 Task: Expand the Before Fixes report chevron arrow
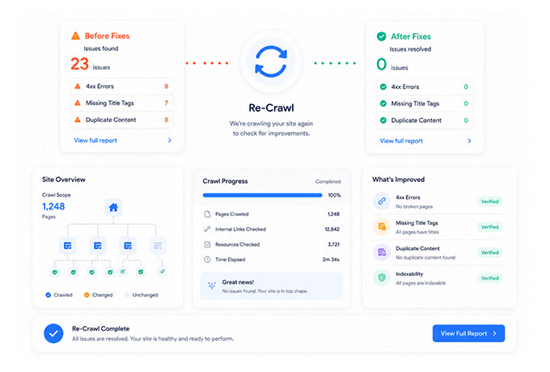tap(169, 140)
